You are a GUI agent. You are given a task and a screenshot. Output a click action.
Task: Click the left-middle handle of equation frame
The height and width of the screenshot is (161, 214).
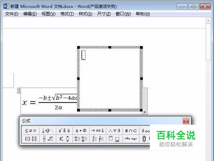pyautogui.click(x=78, y=79)
